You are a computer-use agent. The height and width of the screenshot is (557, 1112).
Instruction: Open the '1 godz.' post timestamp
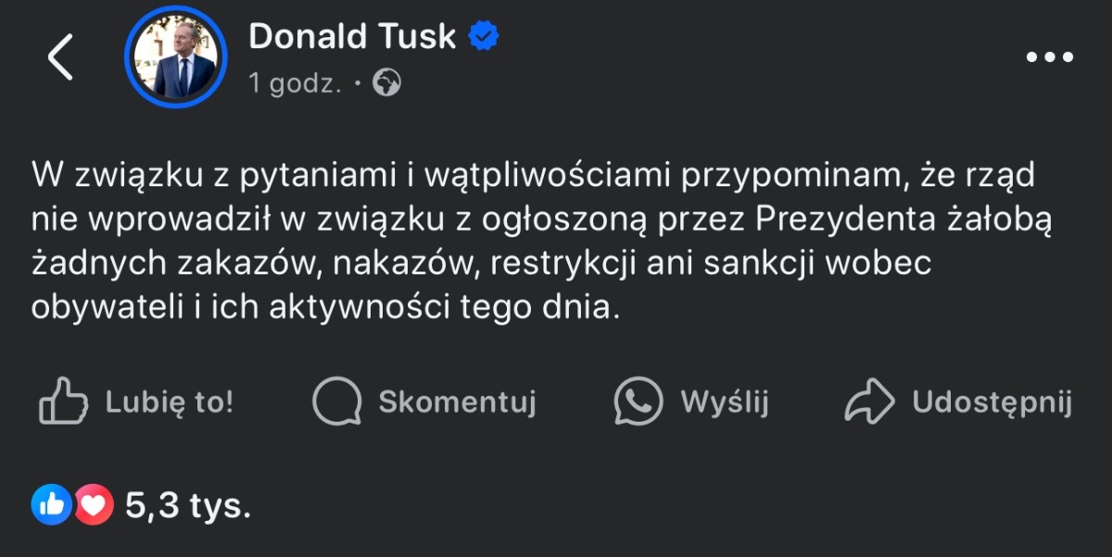tap(295, 84)
